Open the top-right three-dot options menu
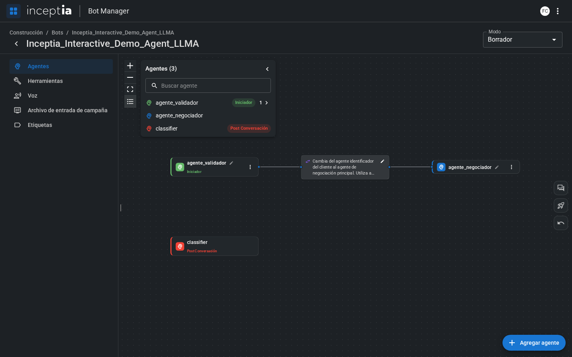 pos(558,11)
